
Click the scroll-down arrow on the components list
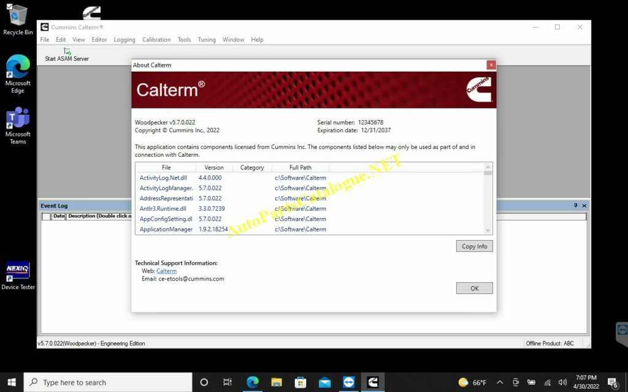coord(488,230)
